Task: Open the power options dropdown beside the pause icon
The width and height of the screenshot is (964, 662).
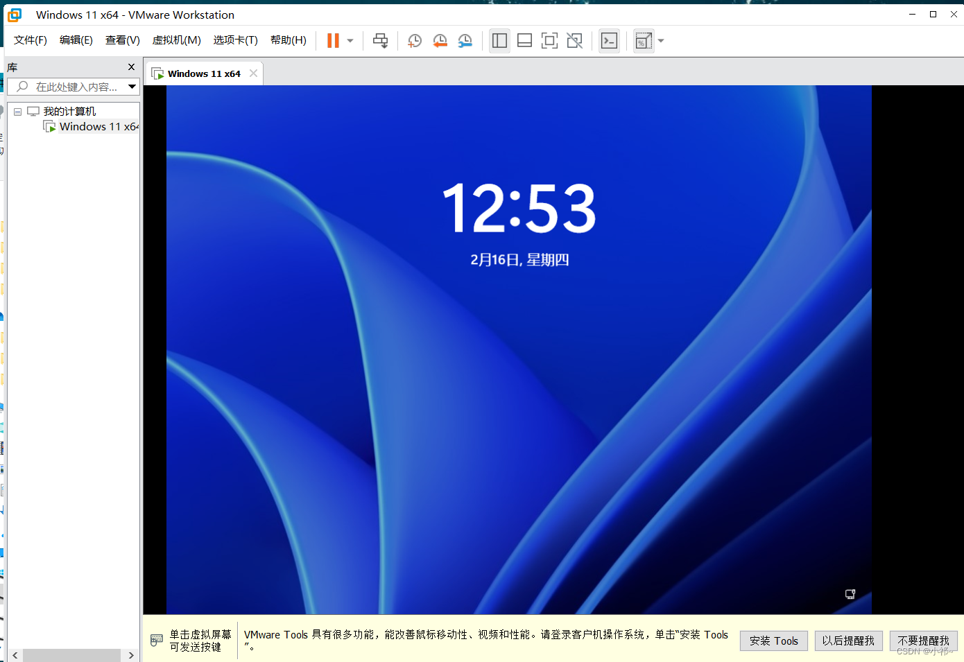Action: tap(350, 41)
